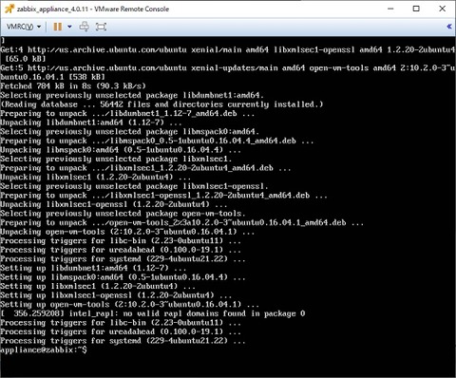The width and height of the screenshot is (456, 378).
Task: Close the VMware Remote Console window
Action: tap(443, 9)
